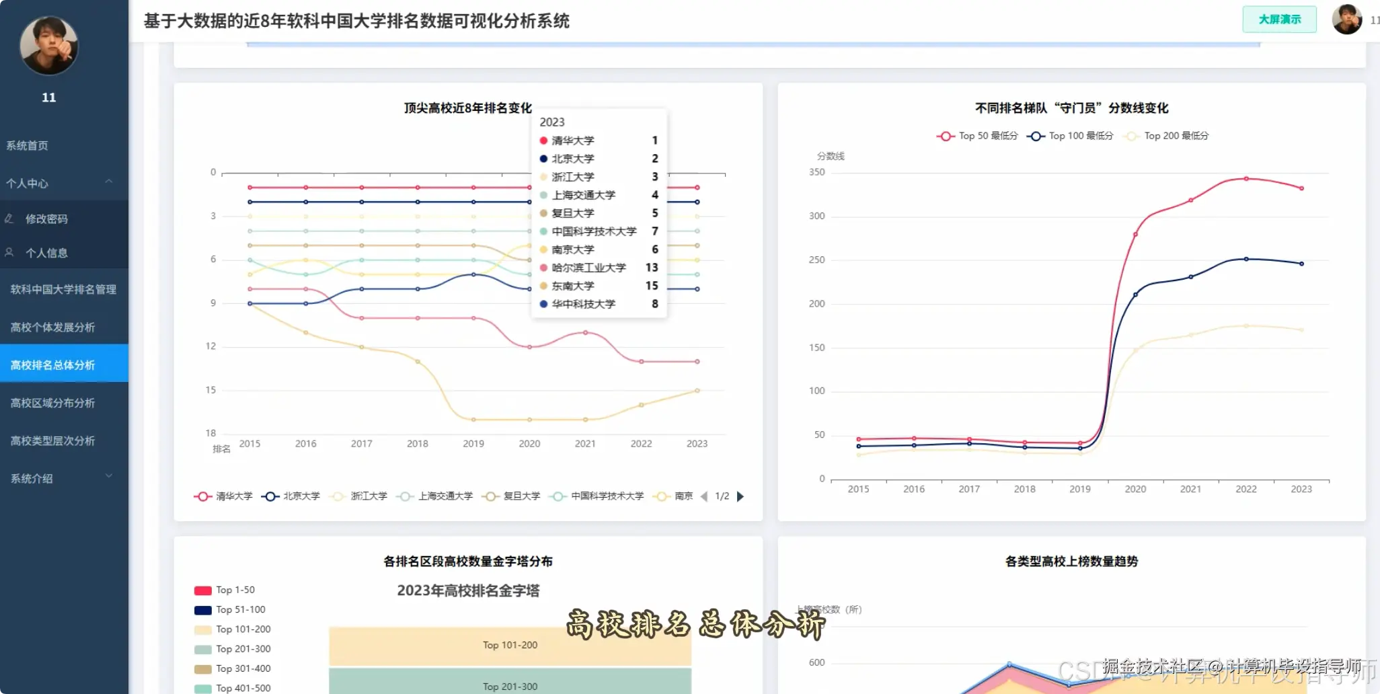
Task: Toggle the Top 200 最低分 legend item
Action: point(1167,135)
